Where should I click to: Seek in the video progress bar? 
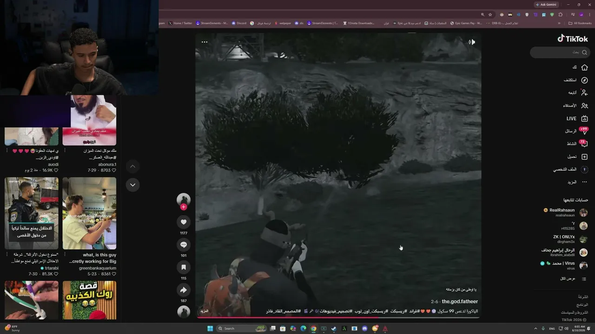[338, 318]
